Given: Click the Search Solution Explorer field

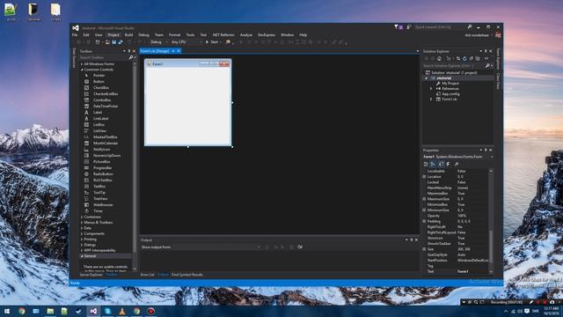Looking at the screenshot, I should coord(454,66).
